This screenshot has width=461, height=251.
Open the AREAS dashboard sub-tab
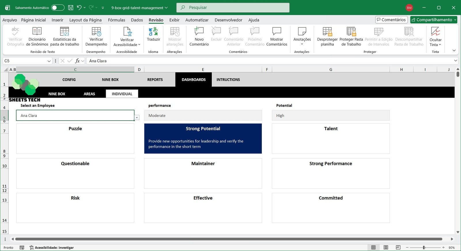coord(89,94)
